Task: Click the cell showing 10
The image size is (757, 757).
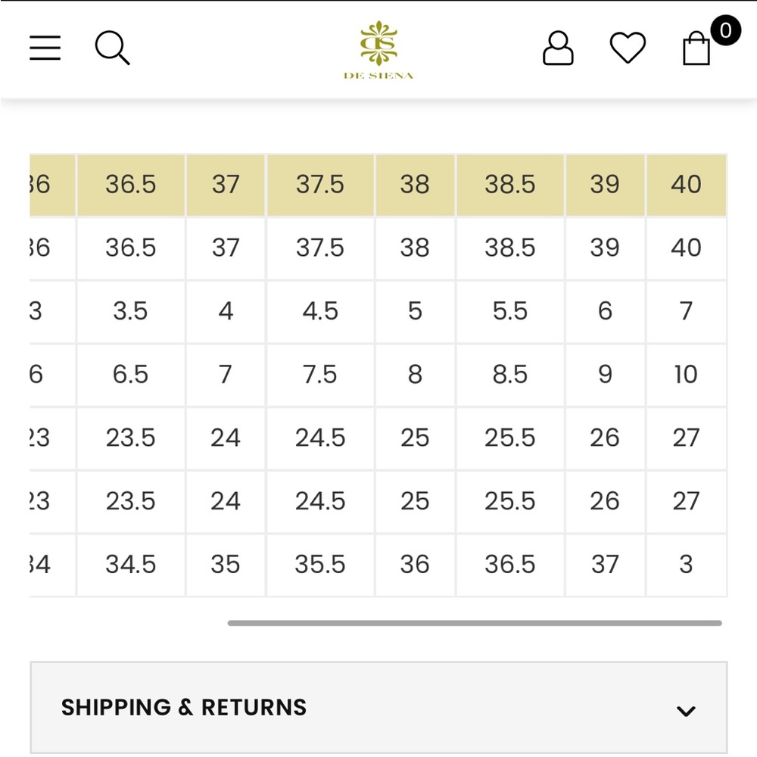Action: 686,375
